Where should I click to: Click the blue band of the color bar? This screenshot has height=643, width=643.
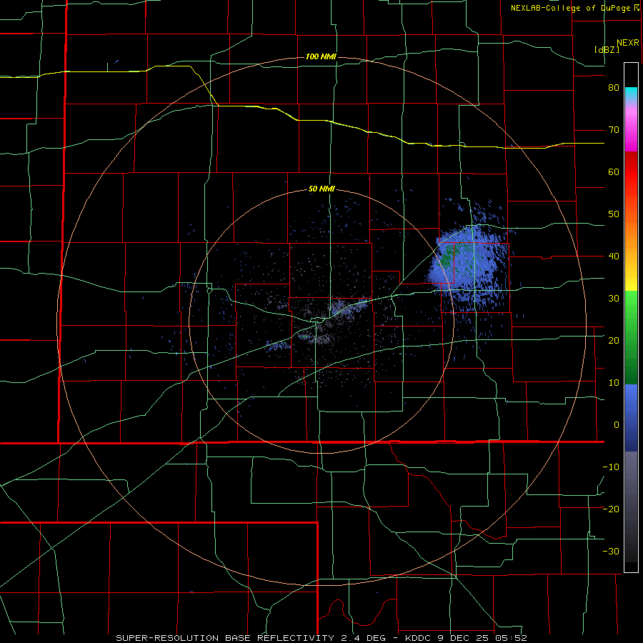point(631,418)
